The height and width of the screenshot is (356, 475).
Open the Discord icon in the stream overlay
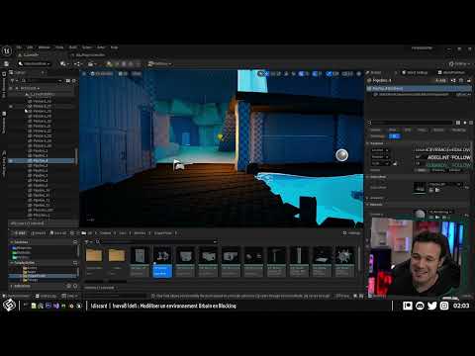click(420, 306)
